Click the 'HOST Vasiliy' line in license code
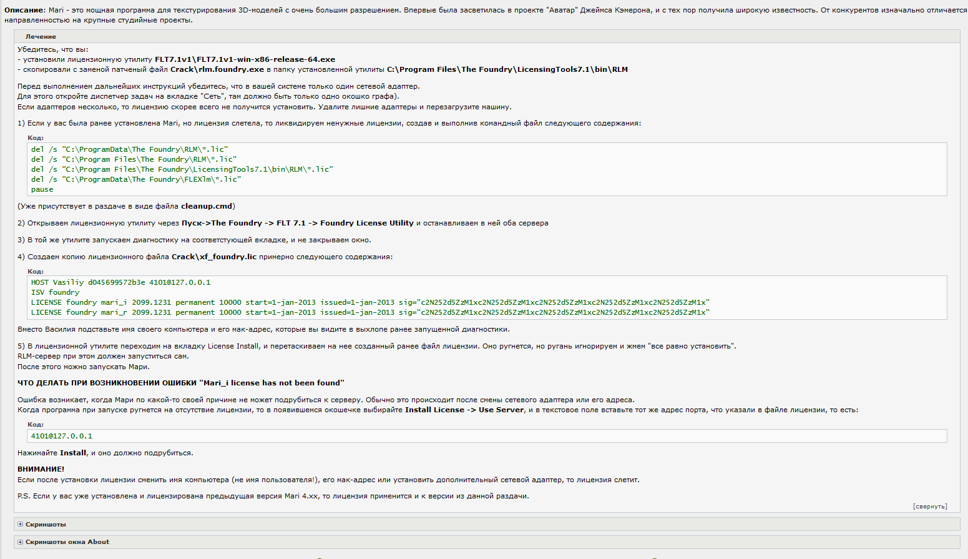The height and width of the screenshot is (559, 968). click(x=120, y=282)
